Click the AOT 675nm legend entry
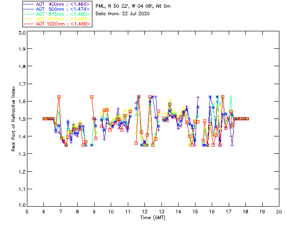This screenshot has height=229, width=287. pyautogui.click(x=57, y=14)
